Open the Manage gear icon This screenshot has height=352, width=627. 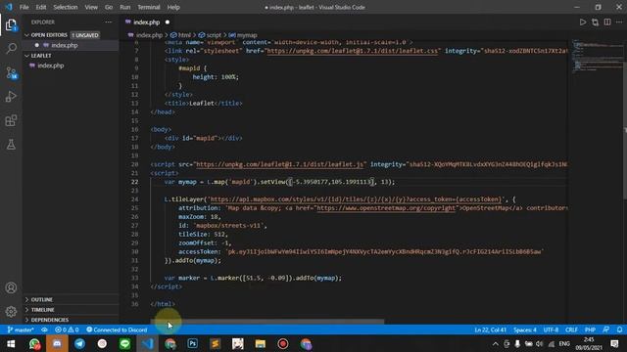tap(11, 311)
